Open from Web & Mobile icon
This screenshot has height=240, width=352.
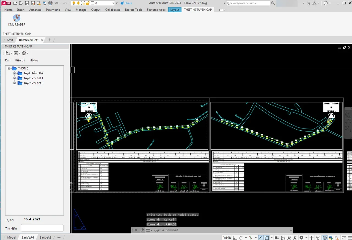pos(39,3)
